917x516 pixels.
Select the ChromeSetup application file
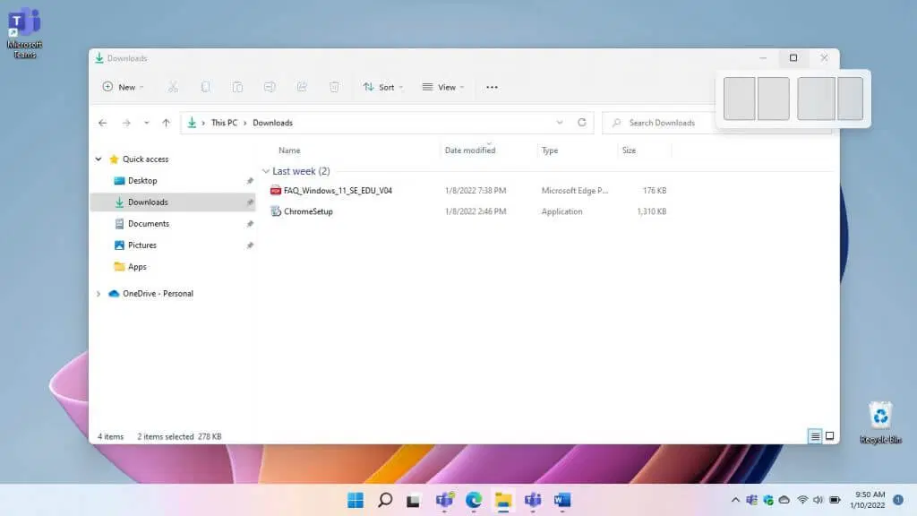[308, 211]
